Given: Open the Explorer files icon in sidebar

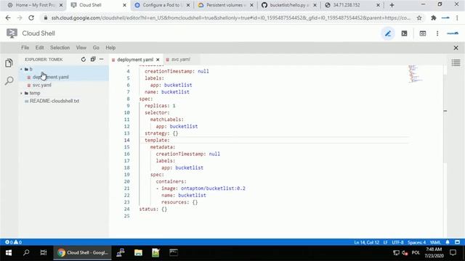Looking at the screenshot, I should pos(9,63).
